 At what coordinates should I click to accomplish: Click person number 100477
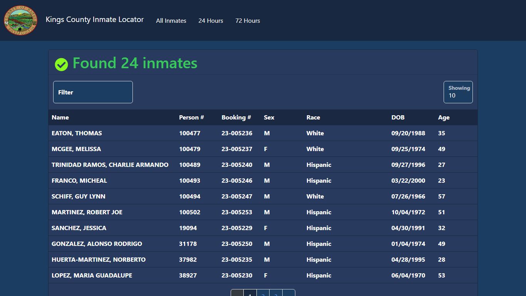click(189, 133)
